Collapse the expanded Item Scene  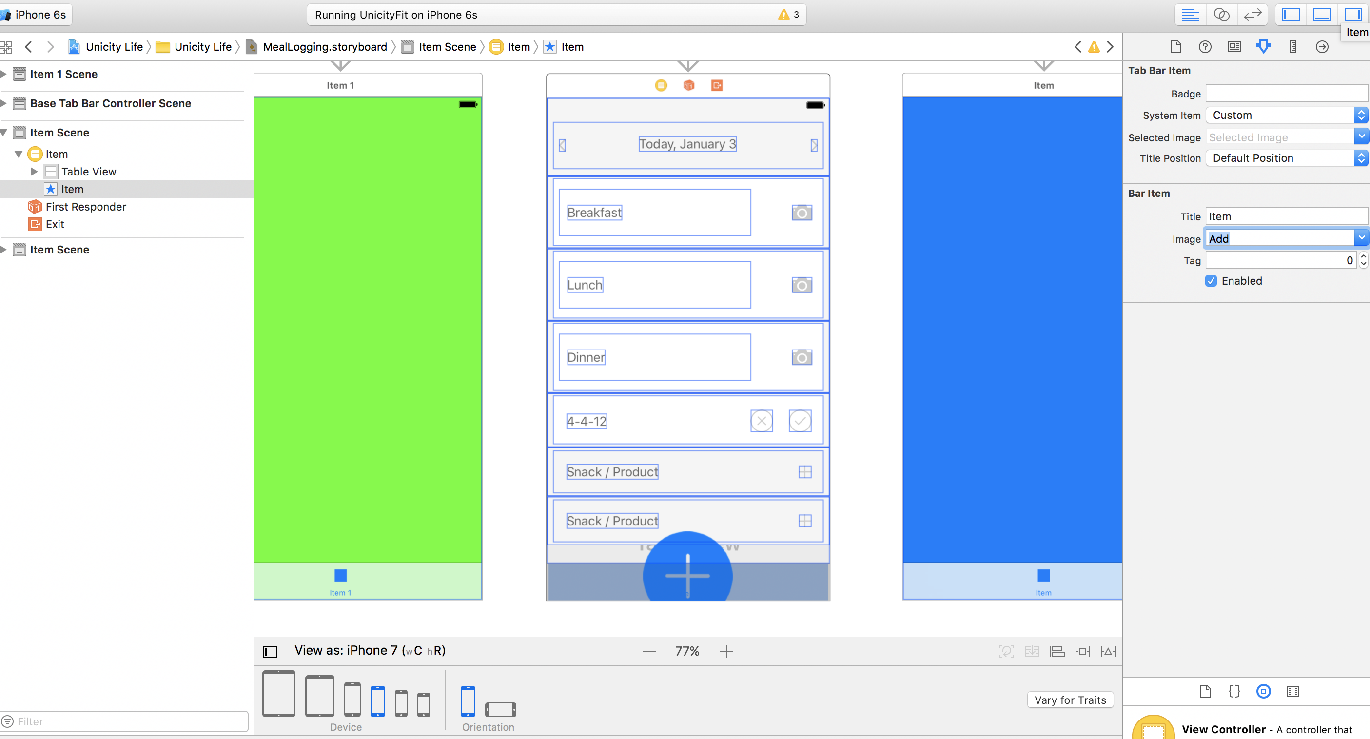coord(3,133)
